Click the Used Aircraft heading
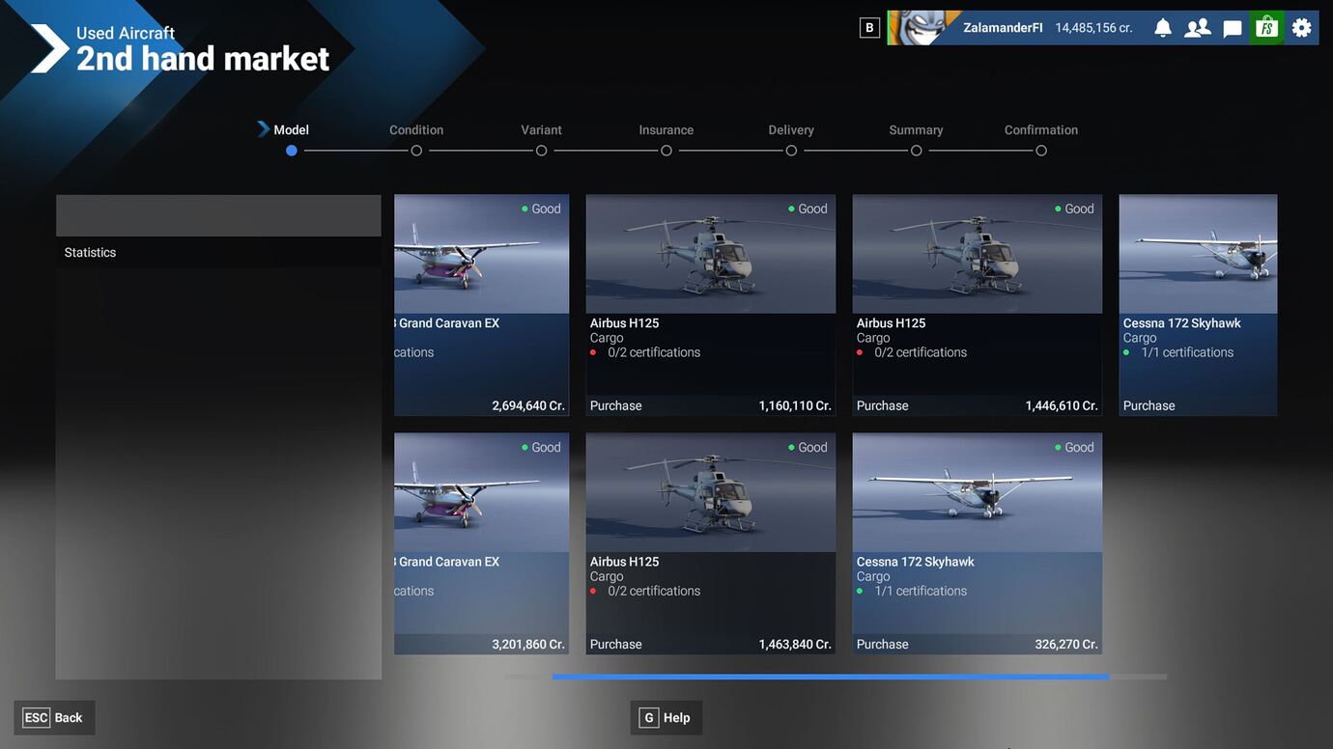This screenshot has height=749, width=1333. click(126, 33)
